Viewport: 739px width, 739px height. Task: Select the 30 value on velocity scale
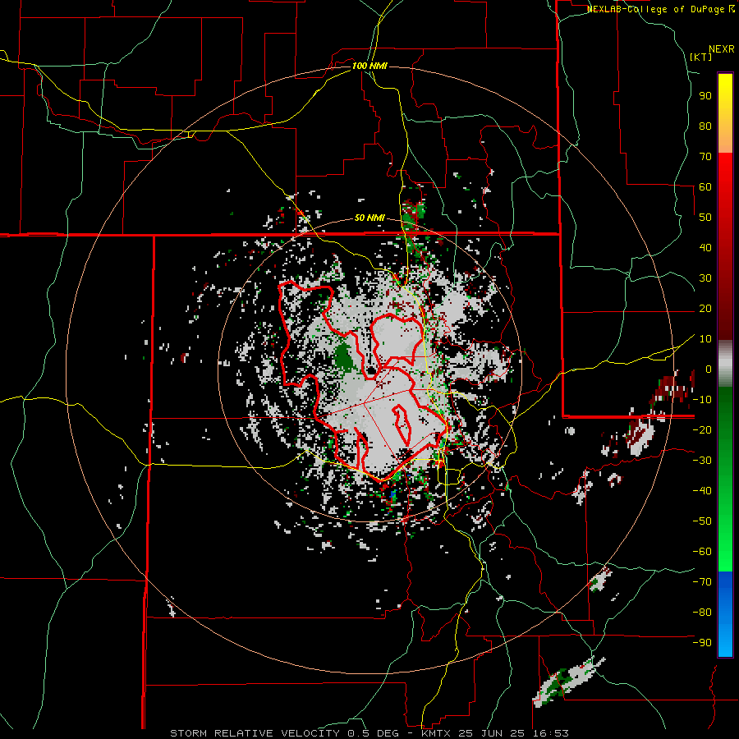tap(705, 278)
